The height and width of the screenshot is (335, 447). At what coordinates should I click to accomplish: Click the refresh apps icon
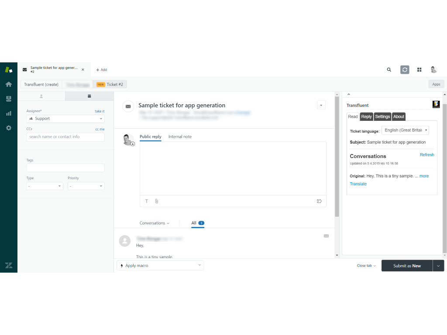pyautogui.click(x=405, y=70)
